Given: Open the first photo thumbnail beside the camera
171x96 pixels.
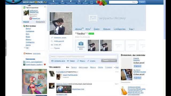Looking at the screenshot, I should [94, 45].
